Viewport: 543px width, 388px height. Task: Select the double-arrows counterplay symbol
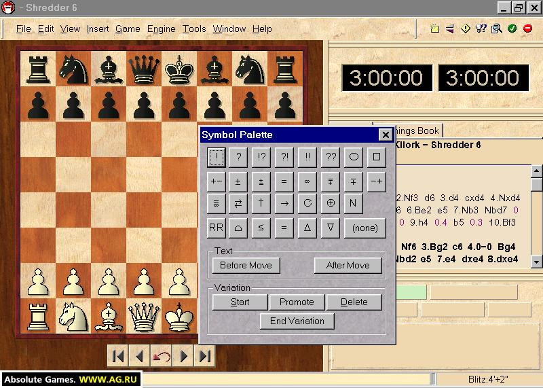[238, 204]
